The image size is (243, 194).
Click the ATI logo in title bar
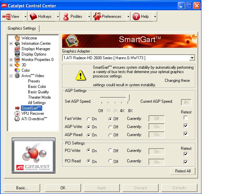pos(4,6)
